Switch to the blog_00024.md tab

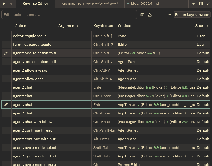point(145,4)
